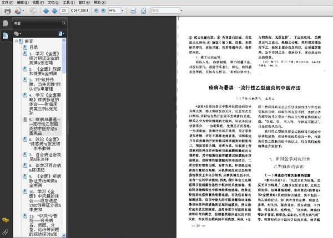Click the zoom in button

(x=103, y=11)
